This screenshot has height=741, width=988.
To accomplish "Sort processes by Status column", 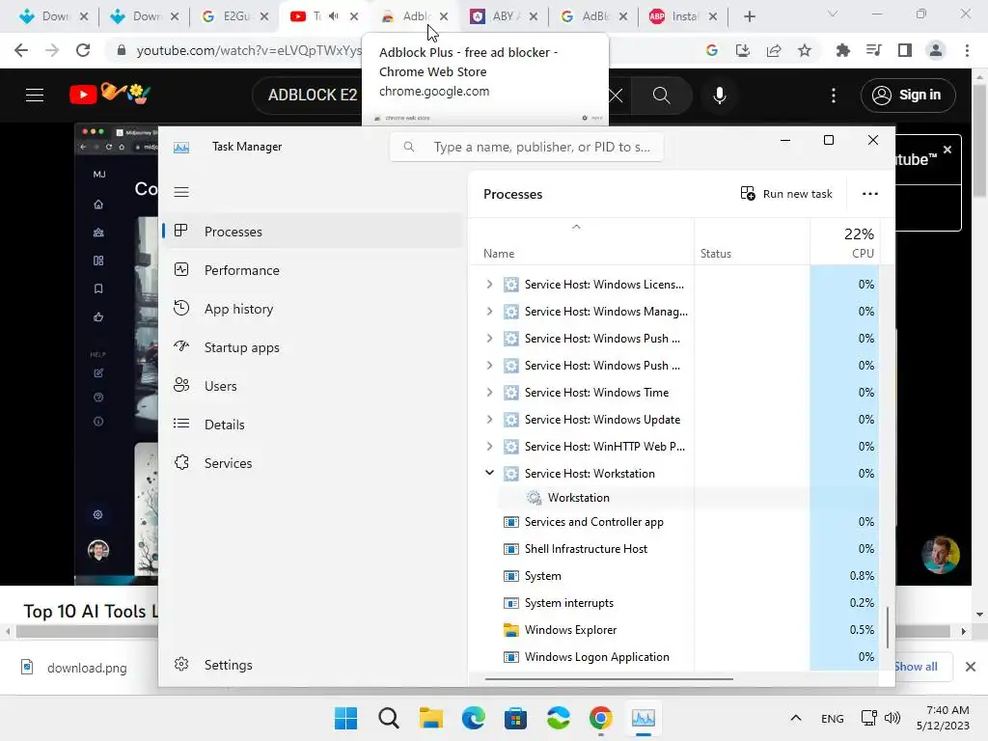I will click(x=752, y=242).
